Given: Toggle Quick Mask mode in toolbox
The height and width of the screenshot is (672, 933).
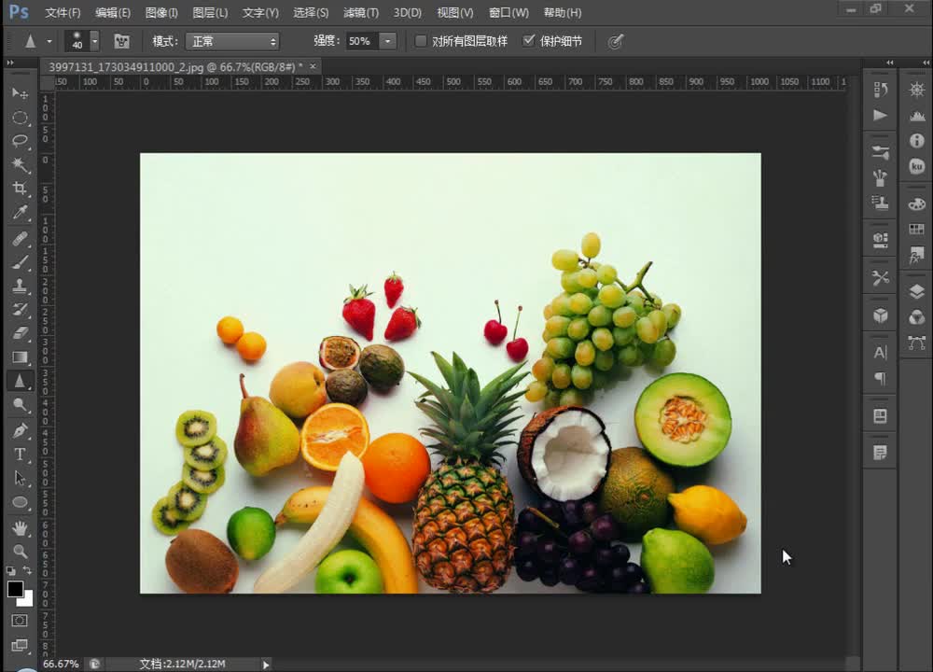Looking at the screenshot, I should pyautogui.click(x=20, y=621).
